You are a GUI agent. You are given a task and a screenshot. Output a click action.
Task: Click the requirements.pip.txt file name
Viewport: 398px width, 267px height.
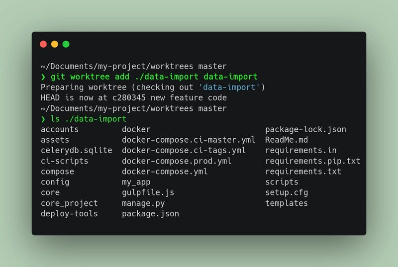pos(313,161)
